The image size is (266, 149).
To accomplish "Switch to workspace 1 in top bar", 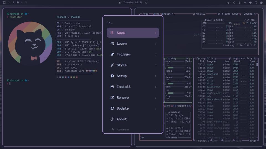I will 9,2.
